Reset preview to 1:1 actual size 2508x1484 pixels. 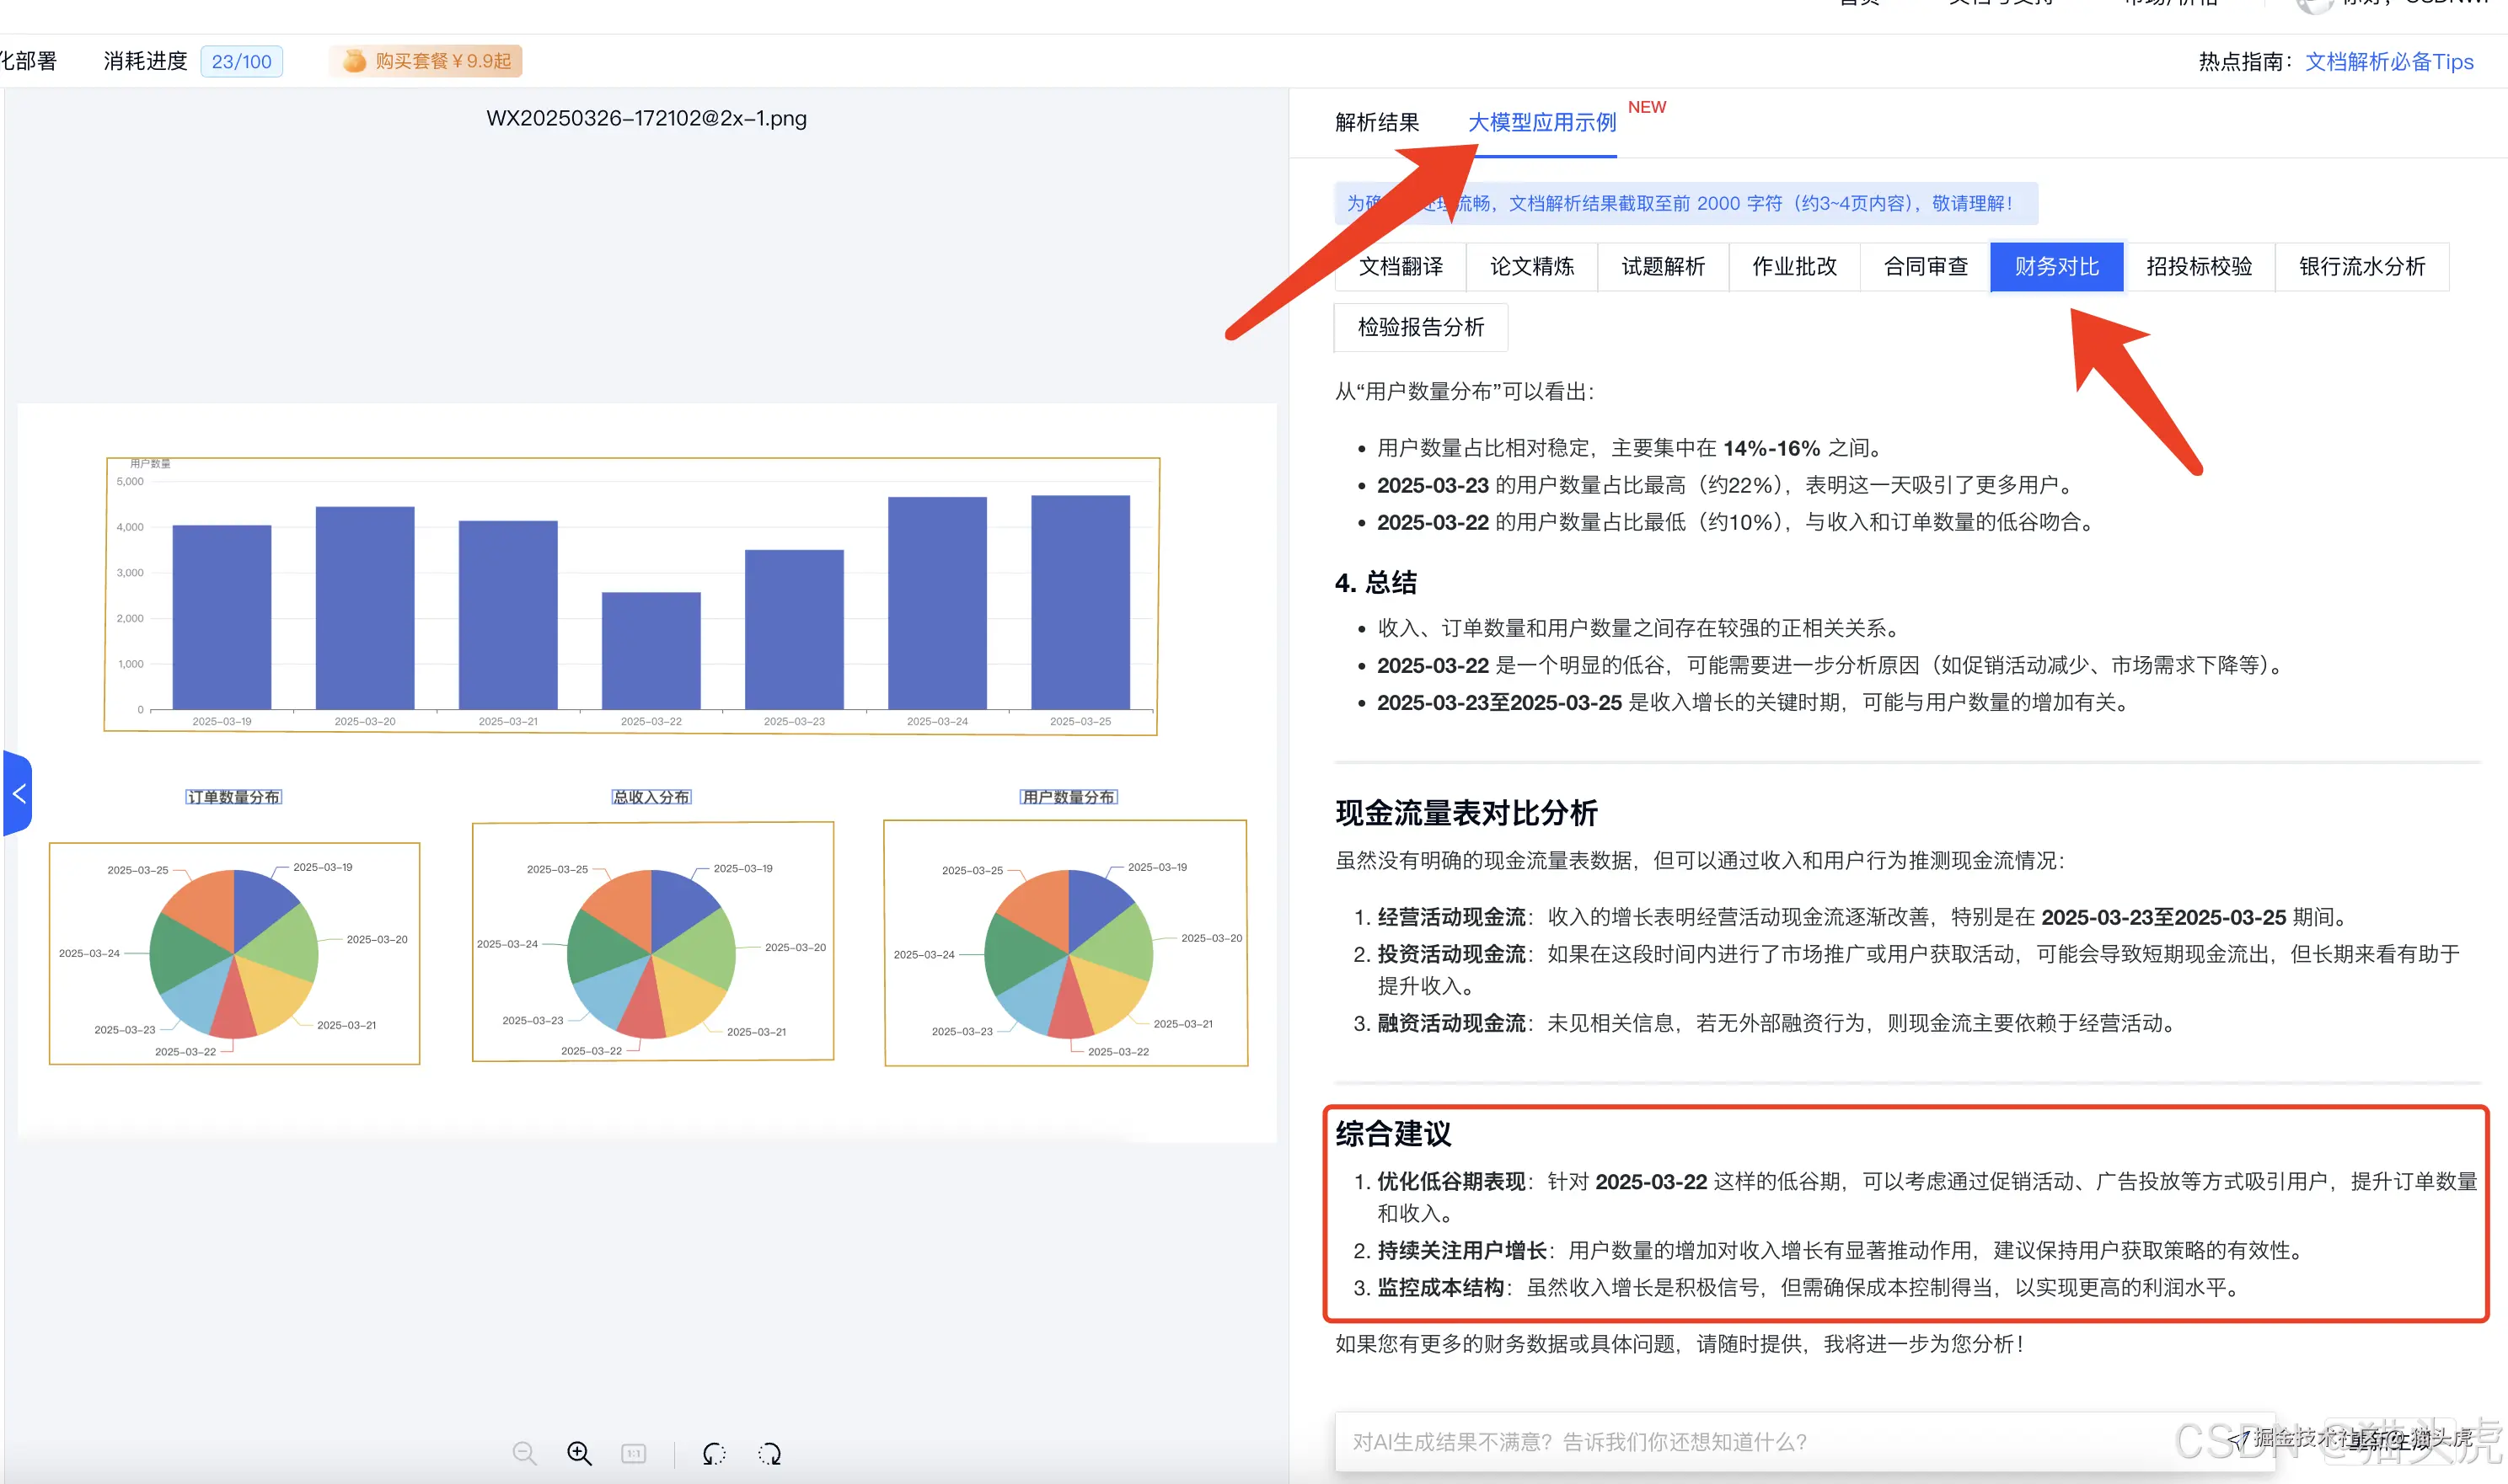[x=633, y=1453]
